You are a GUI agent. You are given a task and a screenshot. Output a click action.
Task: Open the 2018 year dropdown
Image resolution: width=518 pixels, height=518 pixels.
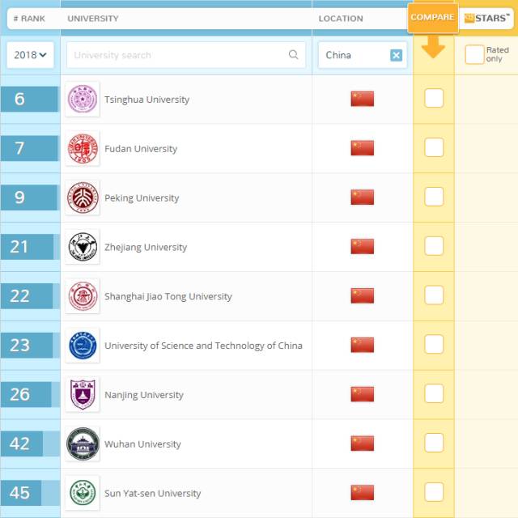(30, 55)
